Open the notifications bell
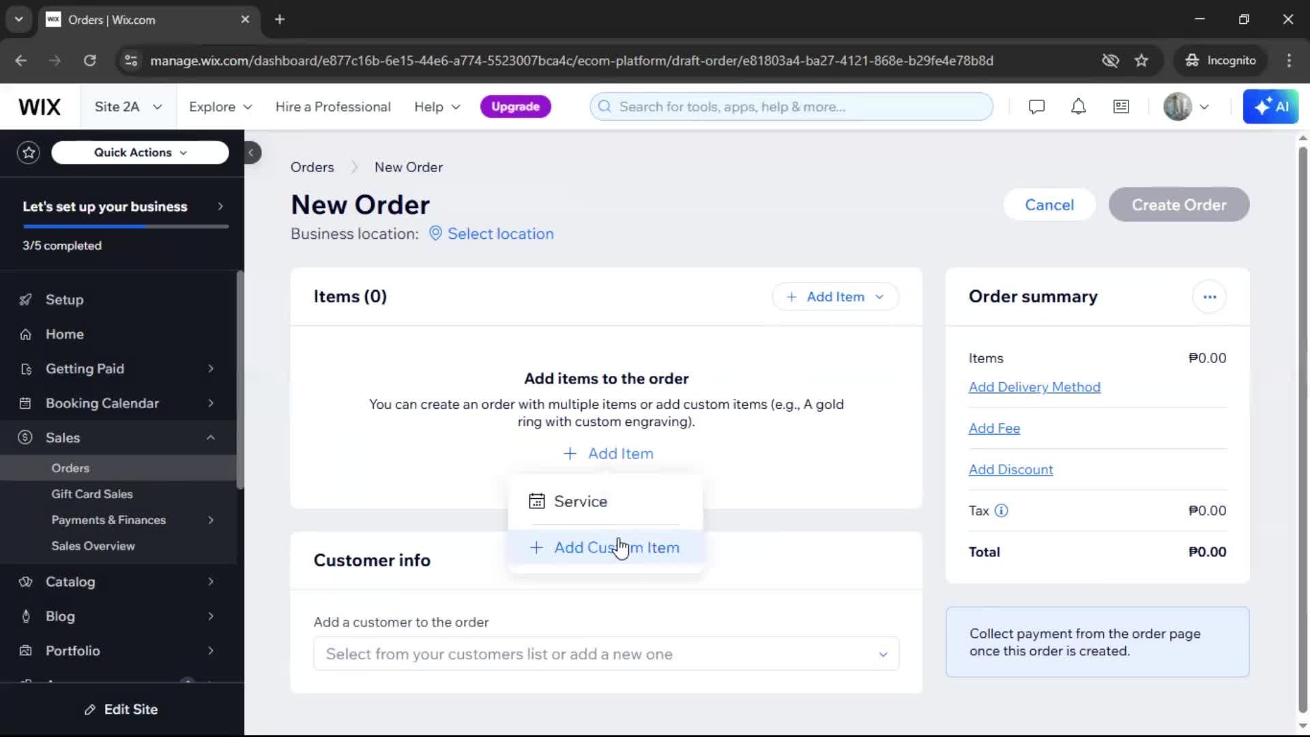 [x=1078, y=106]
